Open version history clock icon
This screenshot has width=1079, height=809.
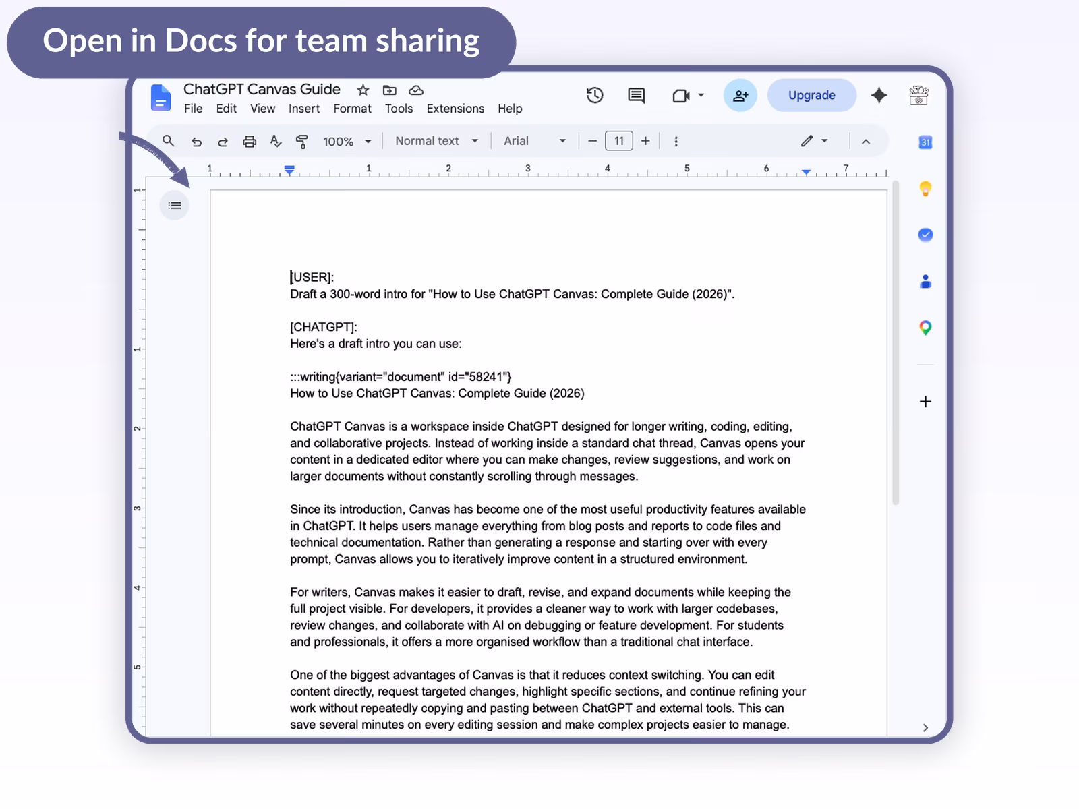595,95
